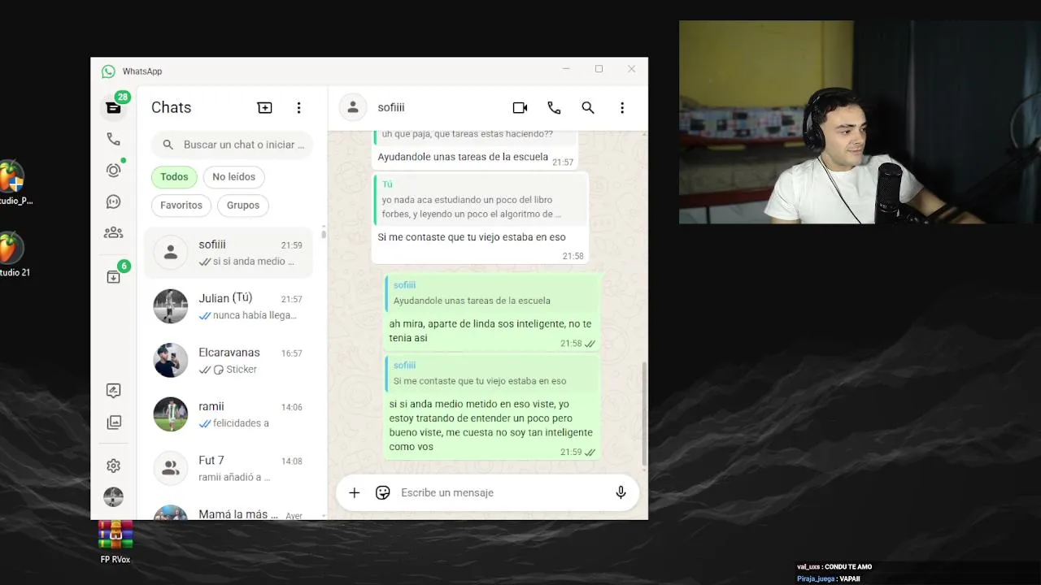Click Elcaravanas profile photo in chat list
This screenshot has width=1041, height=585.
[170, 360]
